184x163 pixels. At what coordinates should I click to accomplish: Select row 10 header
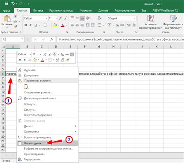tap(3, 92)
